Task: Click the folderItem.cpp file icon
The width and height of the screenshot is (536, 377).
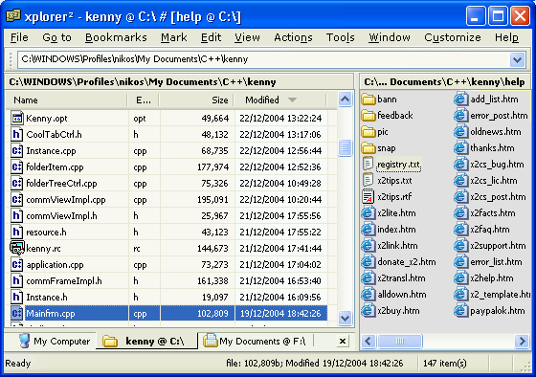Action: (16, 166)
